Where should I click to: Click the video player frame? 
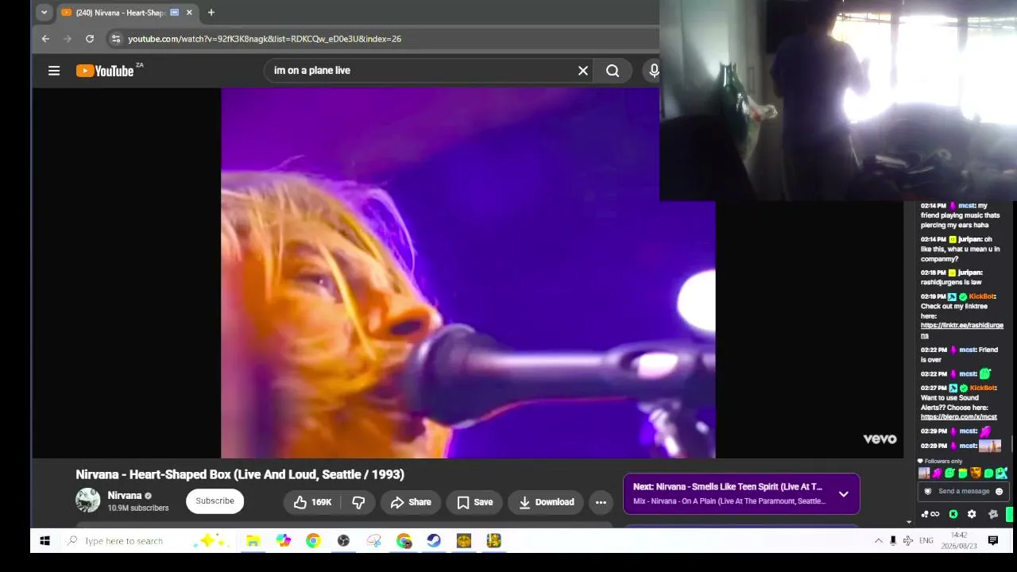point(467,272)
